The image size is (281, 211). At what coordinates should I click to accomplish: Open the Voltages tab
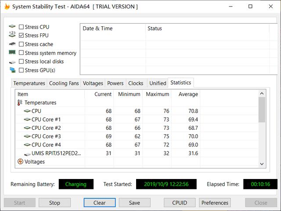(93, 83)
